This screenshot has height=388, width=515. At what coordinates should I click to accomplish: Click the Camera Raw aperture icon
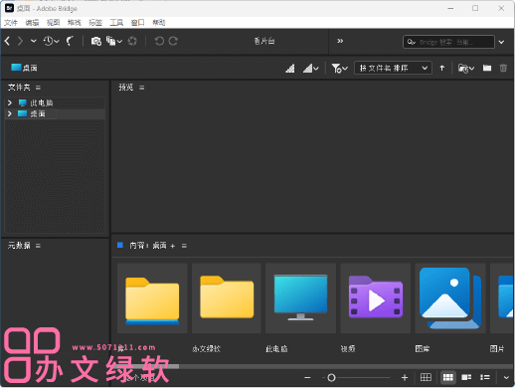pyautogui.click(x=132, y=41)
